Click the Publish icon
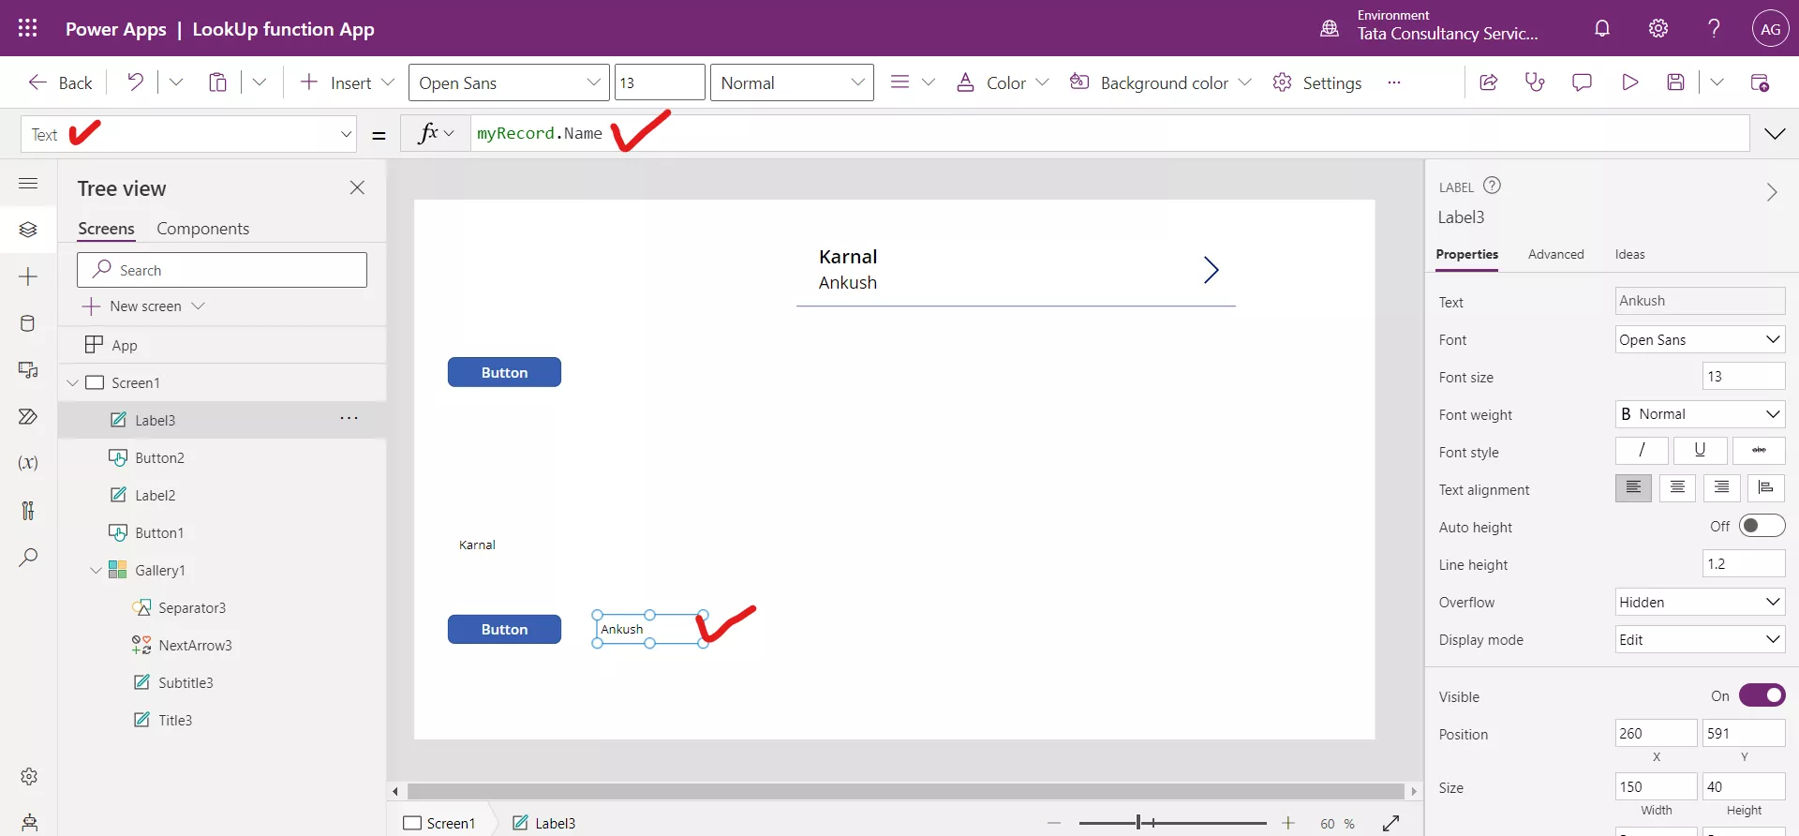Screen dimensions: 1799x836 pyautogui.click(x=1760, y=82)
